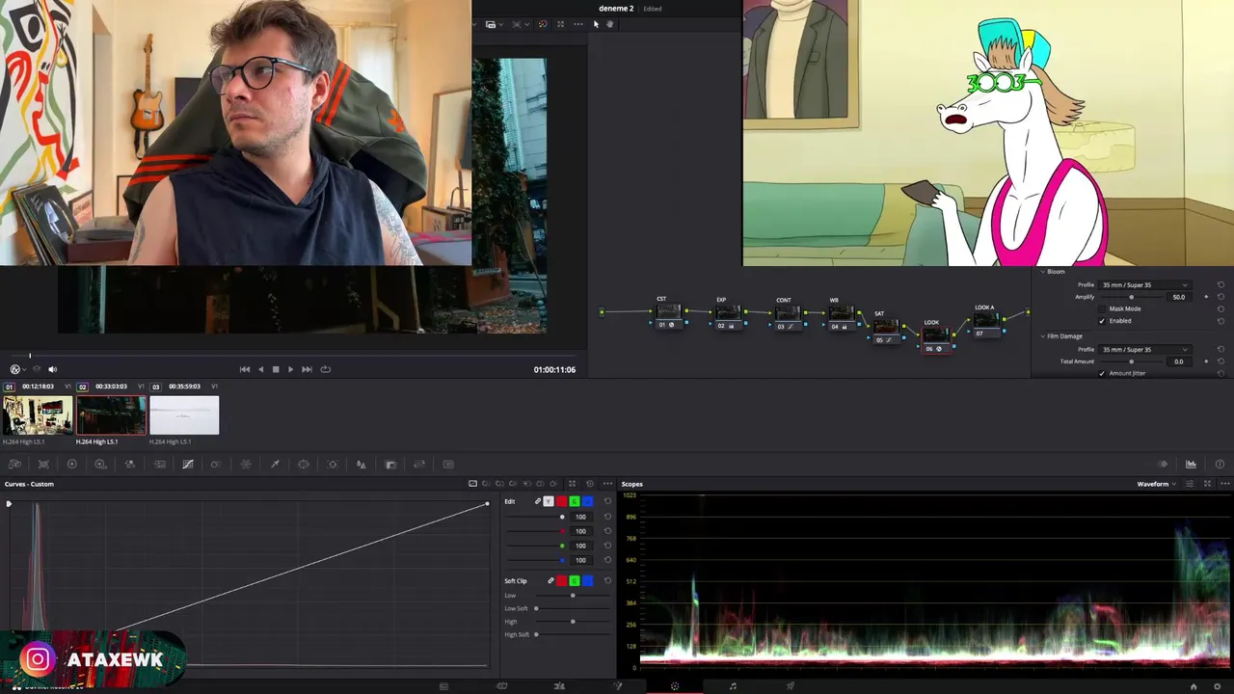Open the RGB Mixer palette icon
The width and height of the screenshot is (1234, 694).
129,465
